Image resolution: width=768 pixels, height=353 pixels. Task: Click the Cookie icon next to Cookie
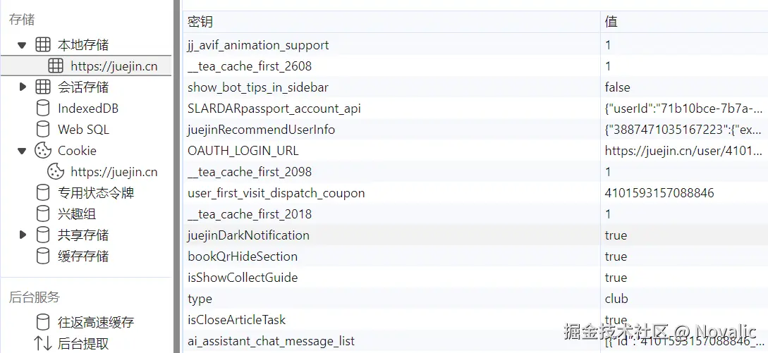43,151
